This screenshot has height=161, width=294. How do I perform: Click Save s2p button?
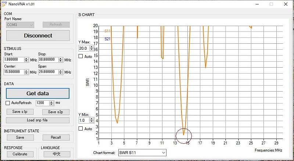(x=56, y=112)
